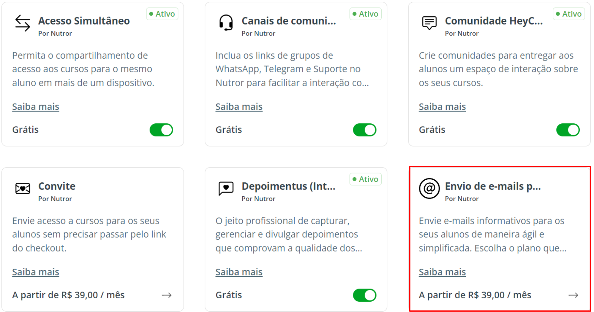Click the Convite envelope heart icon
Image resolution: width=594 pixels, height=312 pixels.
coord(23,188)
